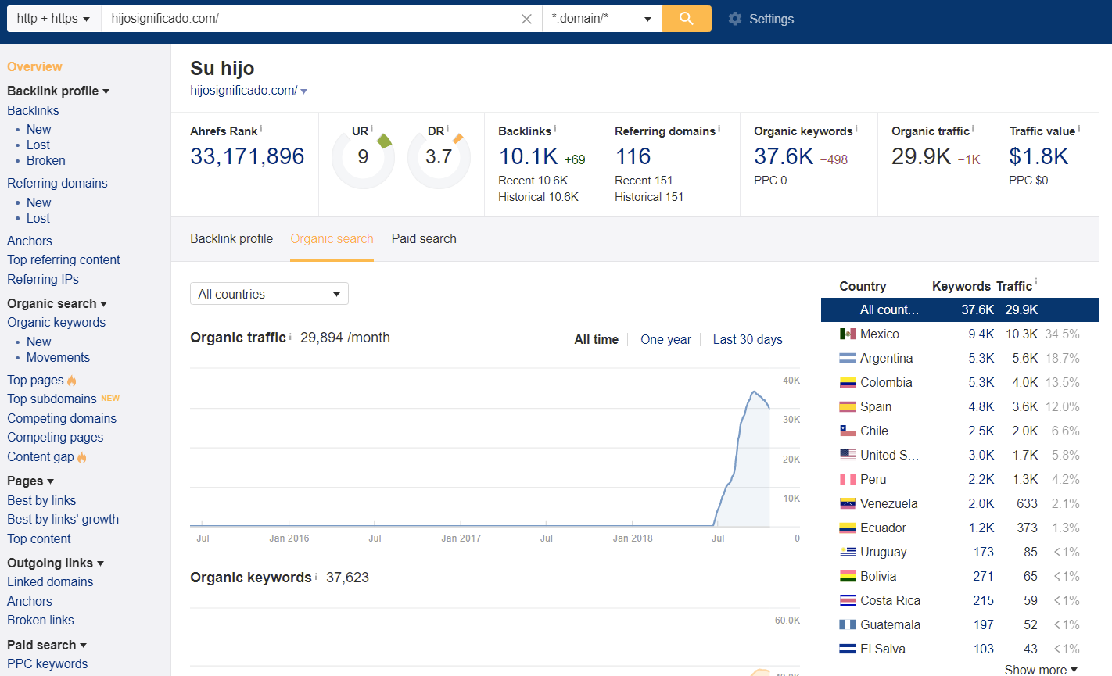Click the Argentina flag icon
The width and height of the screenshot is (1112, 676).
[847, 358]
